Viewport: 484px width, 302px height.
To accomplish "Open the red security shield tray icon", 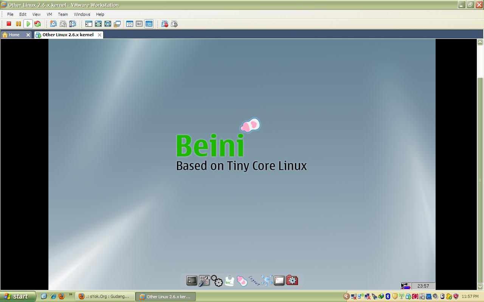I will coord(456,296).
